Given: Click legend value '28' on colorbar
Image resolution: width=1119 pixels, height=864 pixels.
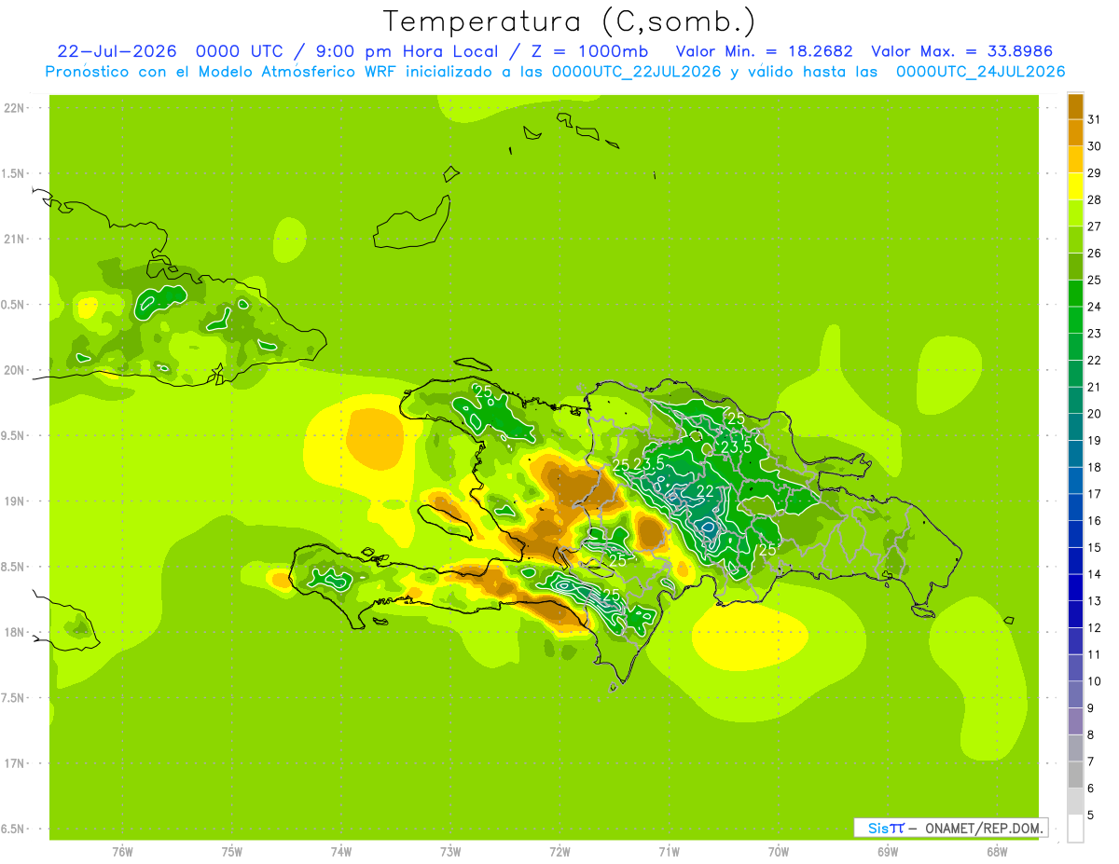Looking at the screenshot, I should [1095, 199].
